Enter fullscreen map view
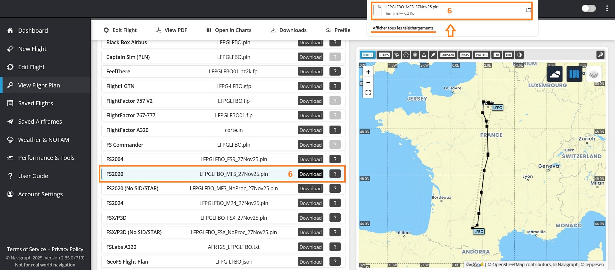 (368, 93)
